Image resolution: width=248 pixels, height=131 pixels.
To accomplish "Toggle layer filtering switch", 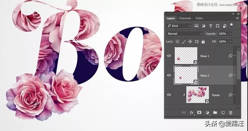I will pyautogui.click(x=231, y=26).
